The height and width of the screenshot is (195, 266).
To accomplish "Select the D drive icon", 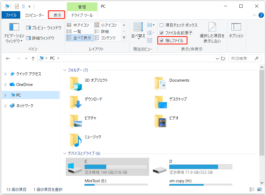I will (x=159, y=170).
